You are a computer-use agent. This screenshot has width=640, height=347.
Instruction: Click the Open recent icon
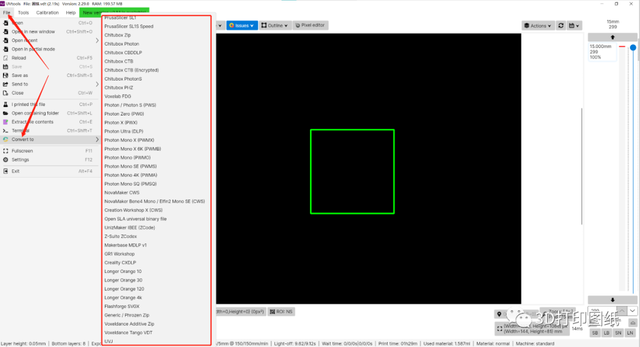5,40
